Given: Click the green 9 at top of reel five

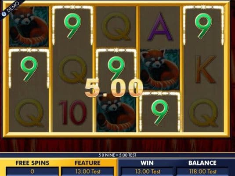Looking at the screenshot, I should (x=203, y=26).
